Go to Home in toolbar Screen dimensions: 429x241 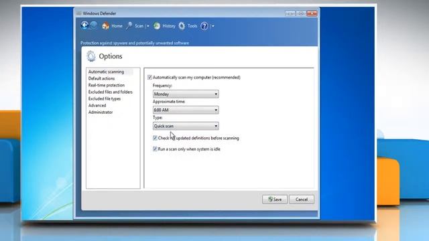click(x=117, y=26)
